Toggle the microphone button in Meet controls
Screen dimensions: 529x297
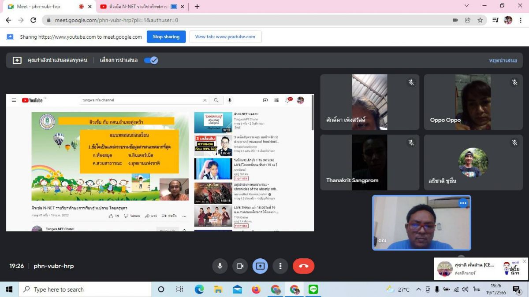click(220, 266)
